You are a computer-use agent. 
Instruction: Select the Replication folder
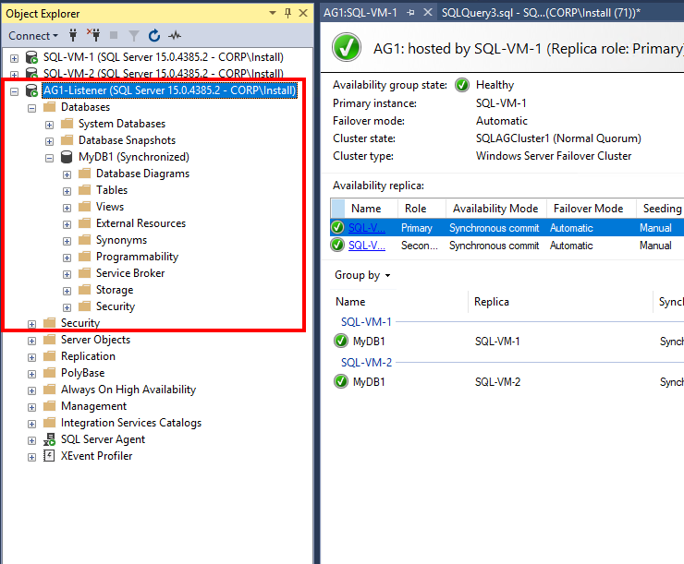[88, 356]
